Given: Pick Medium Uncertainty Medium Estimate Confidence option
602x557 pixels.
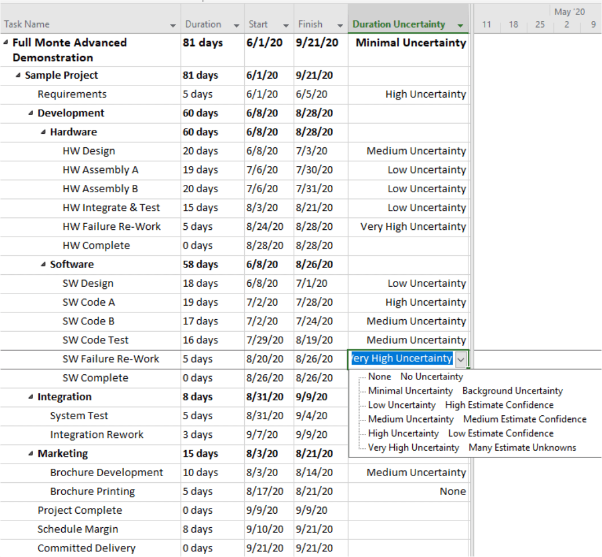Looking at the screenshot, I should 477,419.
